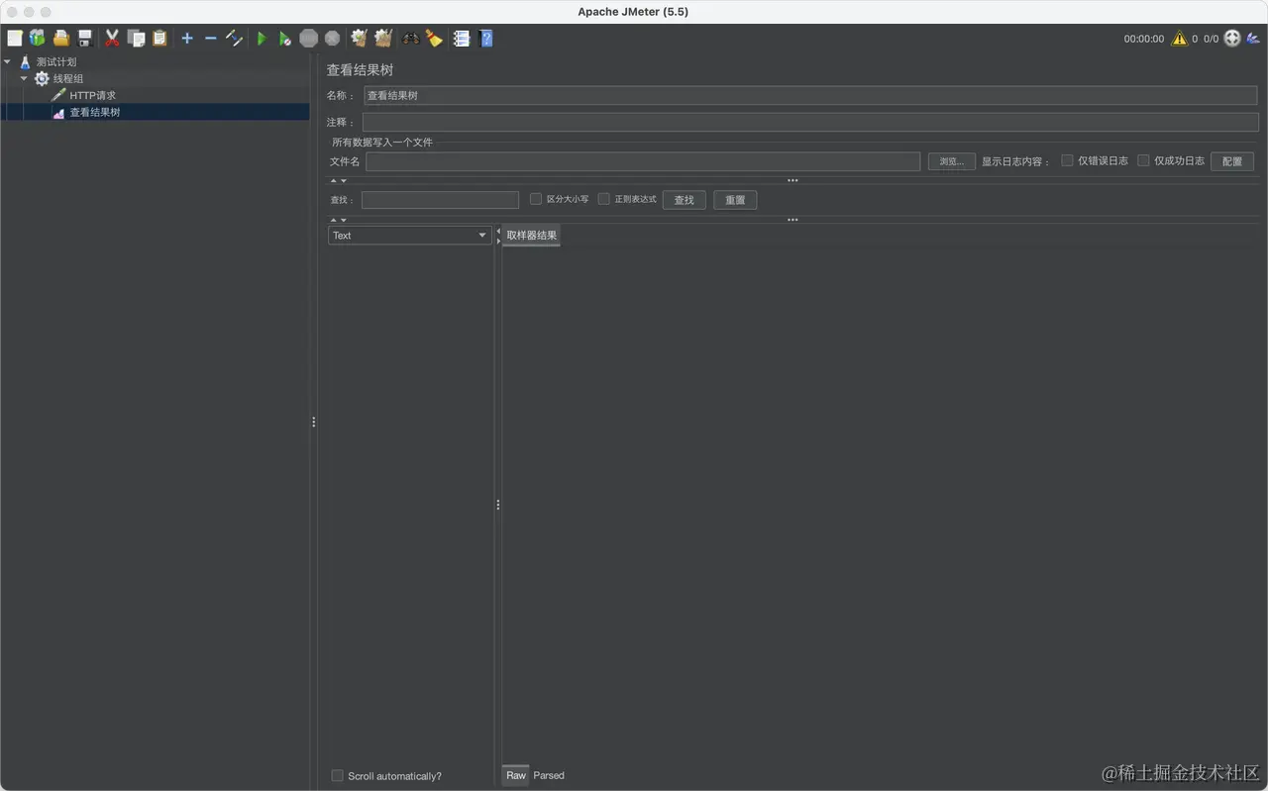Collapse the 测试计划 tree node arrow
This screenshot has height=791, width=1268.
pyautogui.click(x=8, y=61)
